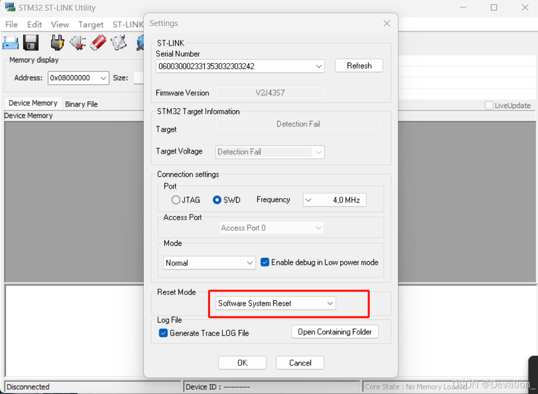The height and width of the screenshot is (394, 538).
Task: Maximize the ST-LINK Utility window
Action: (494, 7)
